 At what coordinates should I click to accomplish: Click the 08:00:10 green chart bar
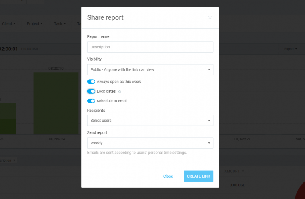click(56, 102)
